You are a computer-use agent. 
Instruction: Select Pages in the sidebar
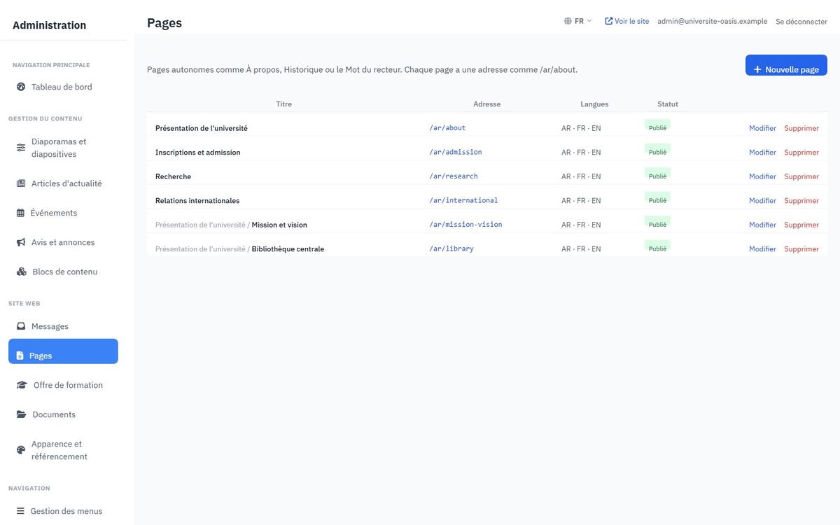pos(63,351)
